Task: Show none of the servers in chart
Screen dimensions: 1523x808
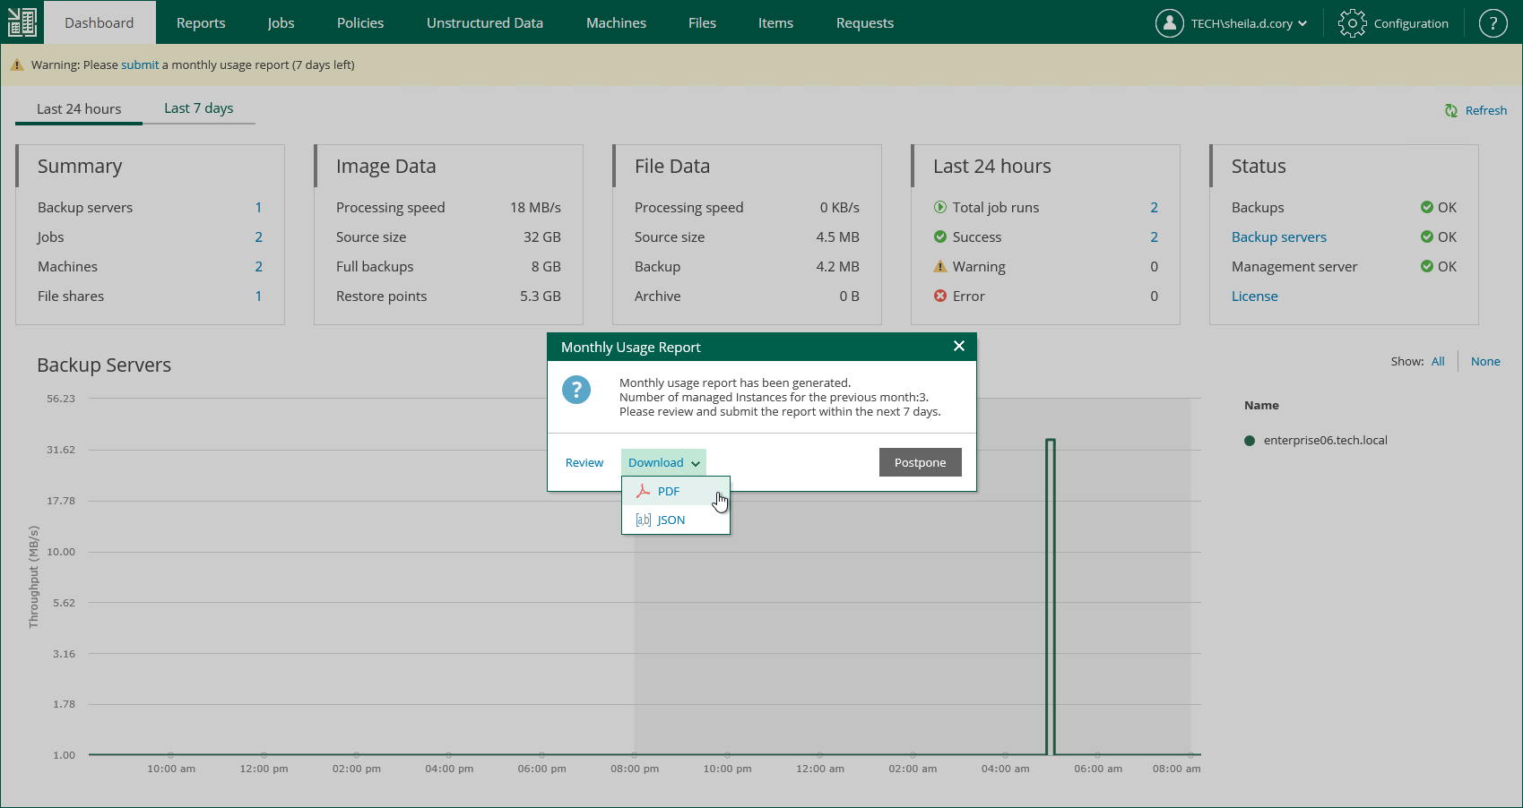Action: point(1485,361)
